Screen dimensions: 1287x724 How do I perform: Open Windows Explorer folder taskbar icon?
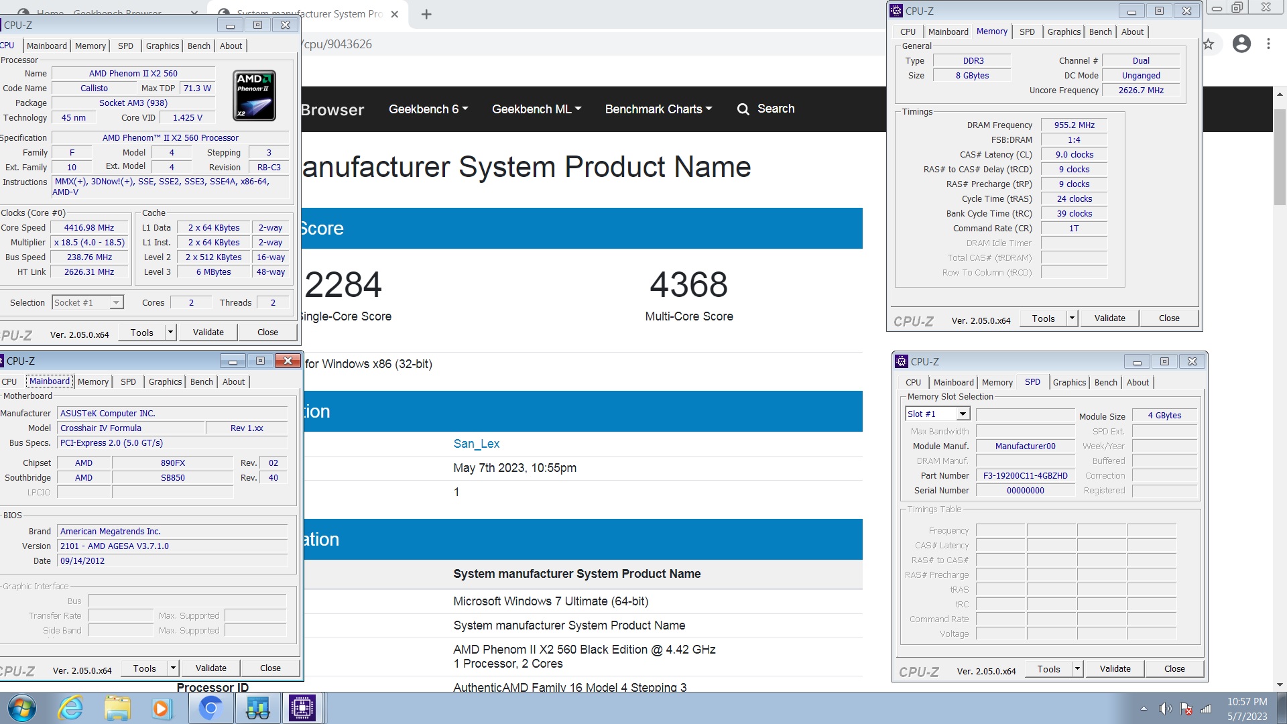point(117,709)
